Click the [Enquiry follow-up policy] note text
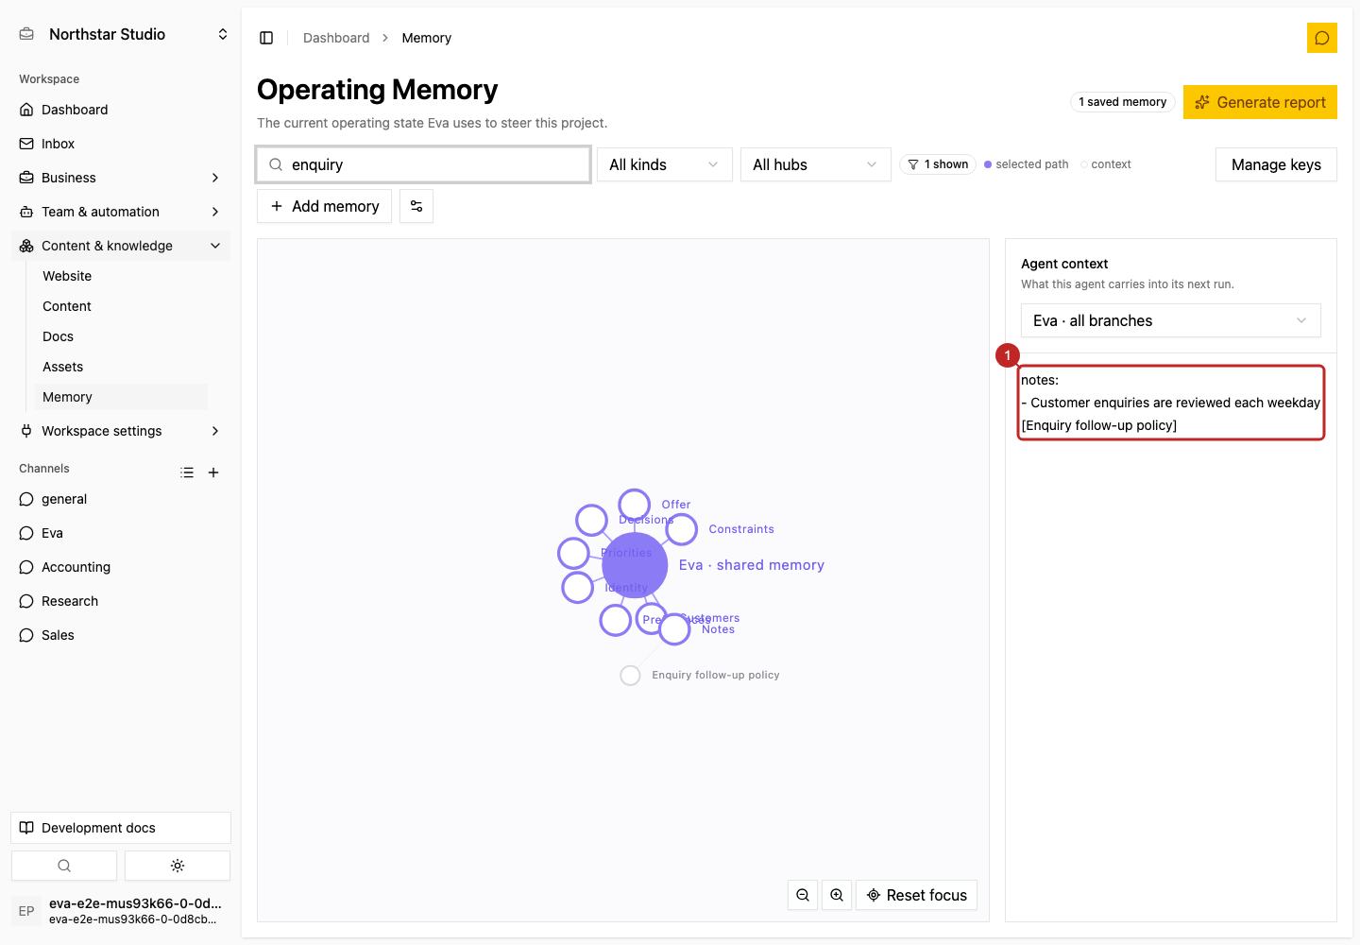Image resolution: width=1360 pixels, height=945 pixels. pyautogui.click(x=1099, y=425)
